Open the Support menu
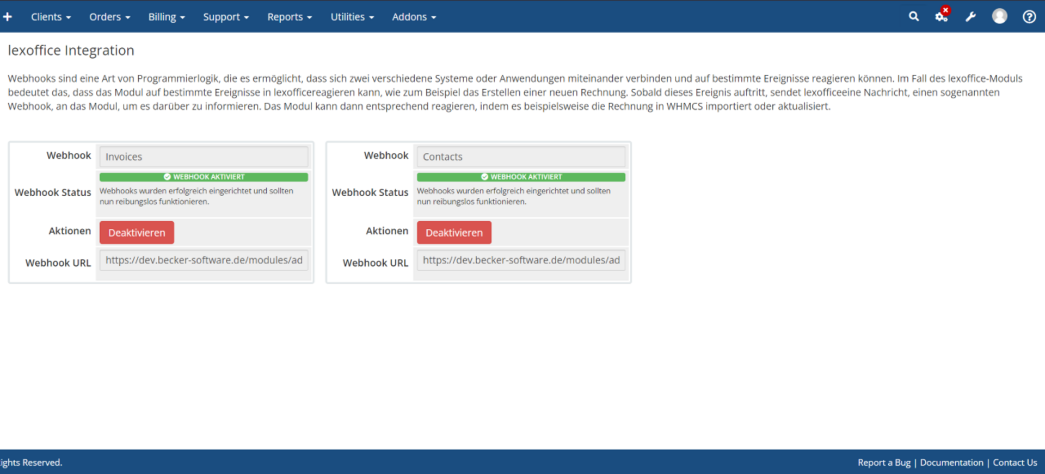The width and height of the screenshot is (1045, 474). click(226, 17)
